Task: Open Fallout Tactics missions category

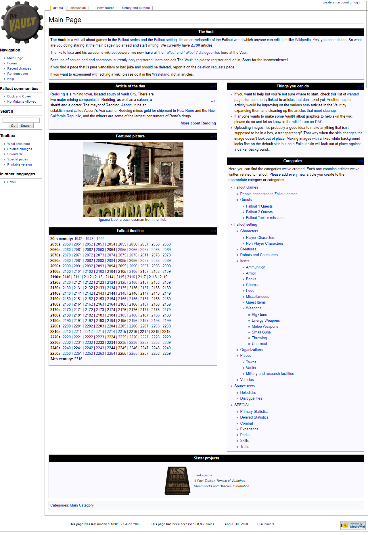Action: click(265, 218)
